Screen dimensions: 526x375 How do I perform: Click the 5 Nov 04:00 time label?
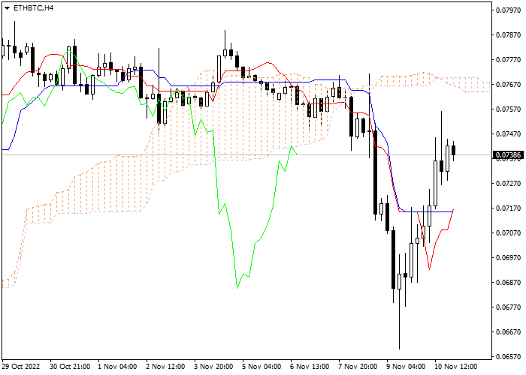point(261,367)
